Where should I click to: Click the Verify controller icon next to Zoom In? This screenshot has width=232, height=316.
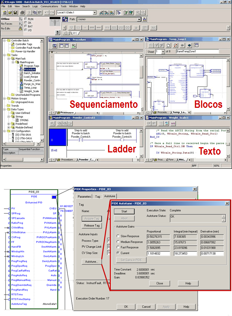tap(131, 13)
